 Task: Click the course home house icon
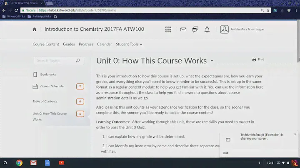(x=35, y=30)
